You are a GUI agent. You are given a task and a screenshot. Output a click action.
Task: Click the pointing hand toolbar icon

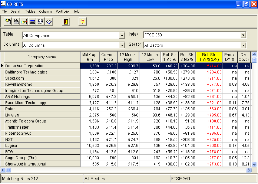pos(24,21)
